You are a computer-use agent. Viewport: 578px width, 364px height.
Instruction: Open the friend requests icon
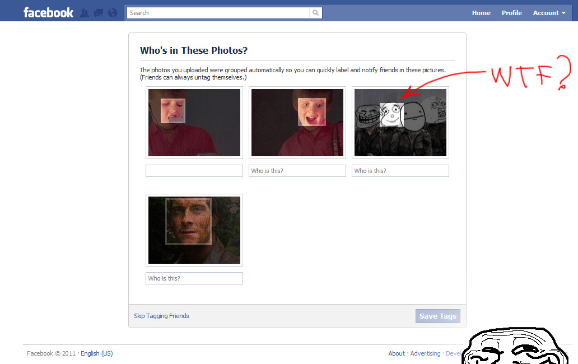(x=85, y=13)
